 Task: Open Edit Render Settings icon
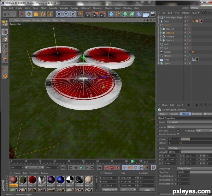[x=102, y=14]
